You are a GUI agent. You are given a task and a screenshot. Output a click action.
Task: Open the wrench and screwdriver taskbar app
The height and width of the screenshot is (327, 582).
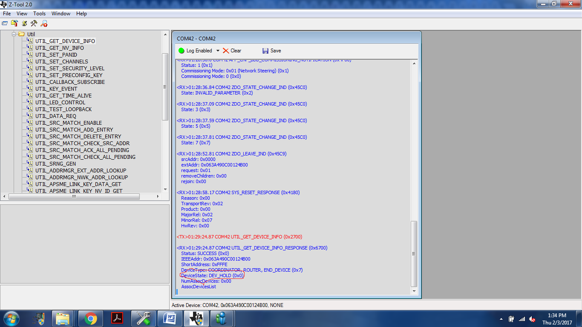click(x=143, y=318)
